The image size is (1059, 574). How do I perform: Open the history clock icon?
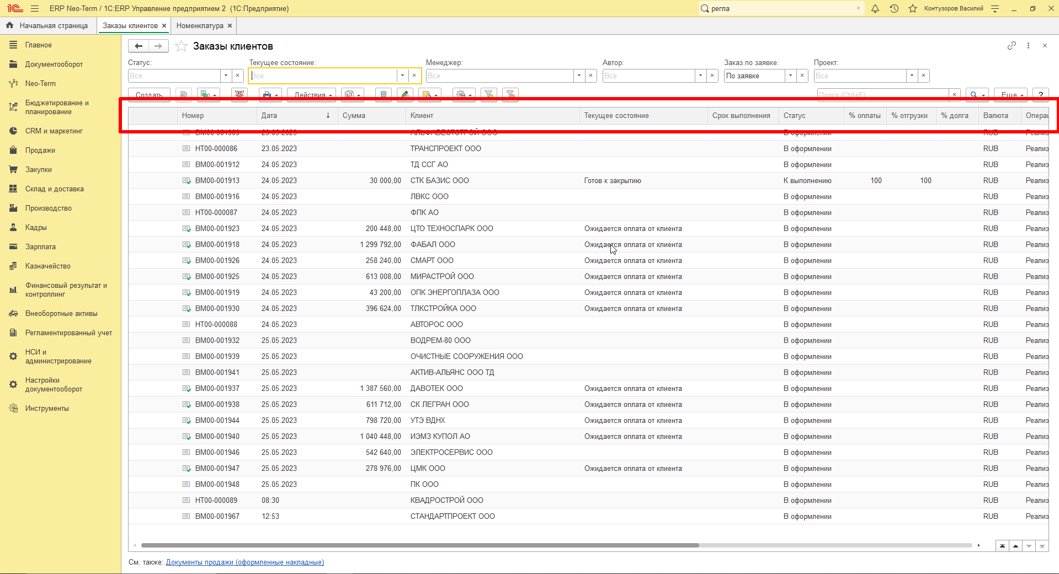[x=894, y=8]
